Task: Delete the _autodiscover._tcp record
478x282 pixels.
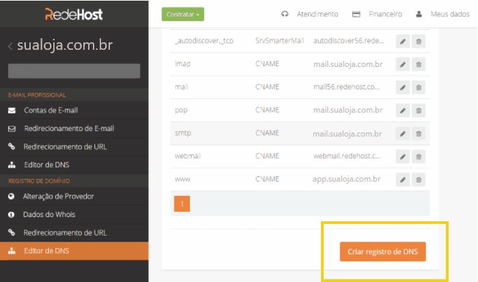Action: coord(419,42)
